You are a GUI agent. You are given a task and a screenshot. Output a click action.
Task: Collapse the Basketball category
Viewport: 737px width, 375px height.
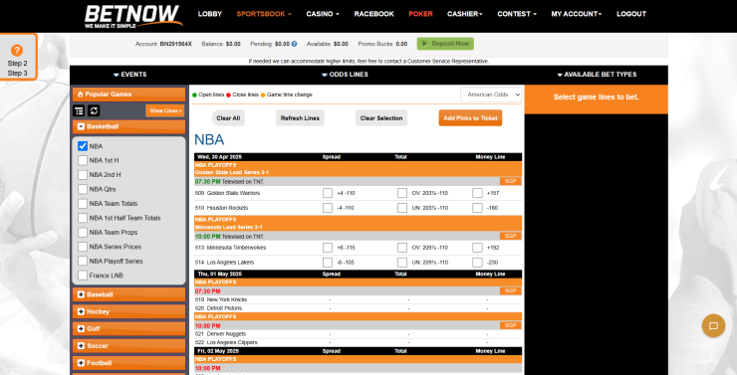click(128, 126)
